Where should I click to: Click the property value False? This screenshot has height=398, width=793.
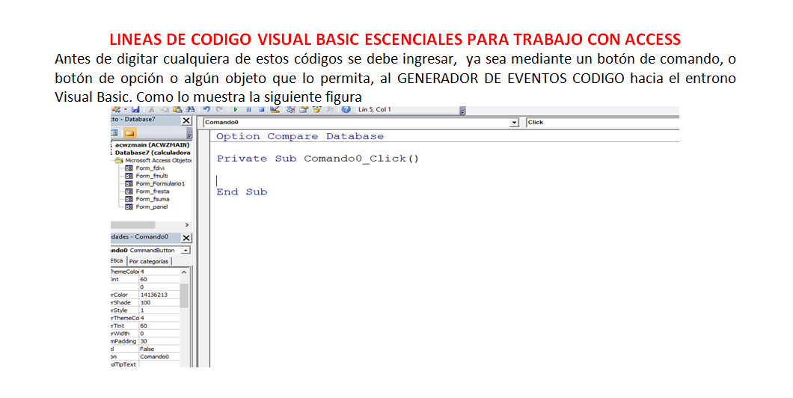[x=147, y=349]
